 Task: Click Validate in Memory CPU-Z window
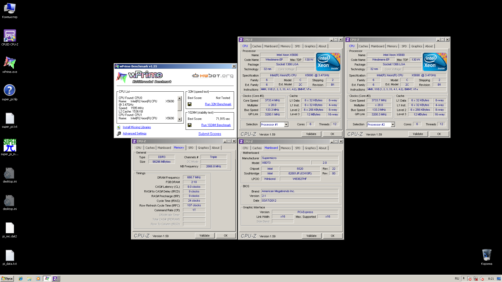coord(204,236)
